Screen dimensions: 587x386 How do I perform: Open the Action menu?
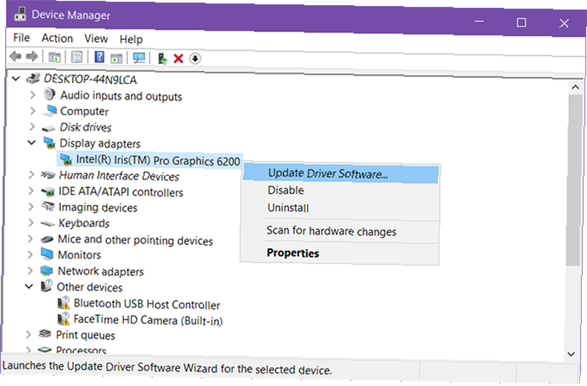point(57,38)
